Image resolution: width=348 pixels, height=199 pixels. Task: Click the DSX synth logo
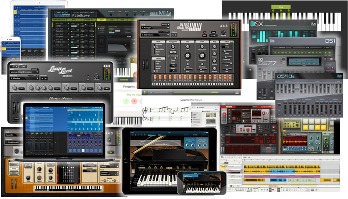click(257, 24)
